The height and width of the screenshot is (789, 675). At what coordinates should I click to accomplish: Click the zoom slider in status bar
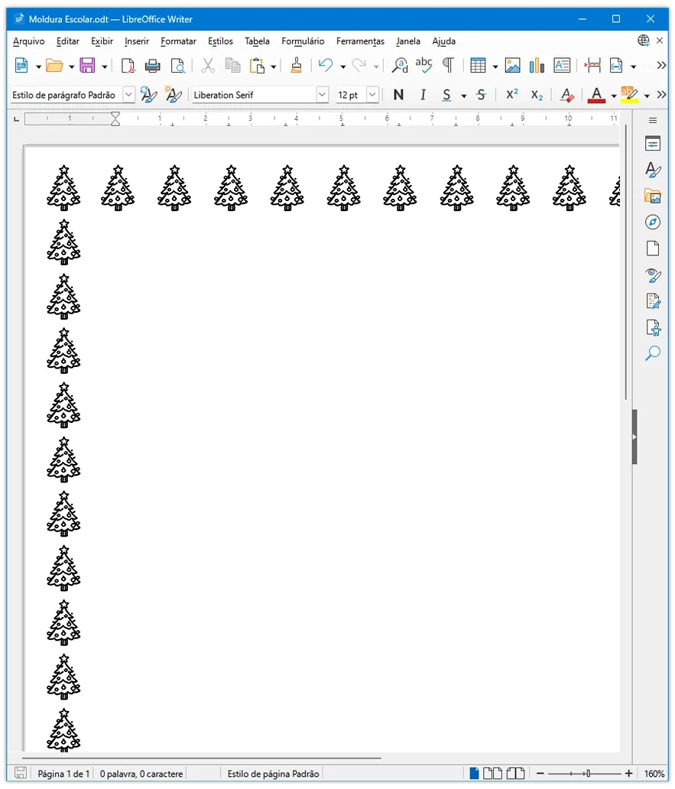click(586, 774)
